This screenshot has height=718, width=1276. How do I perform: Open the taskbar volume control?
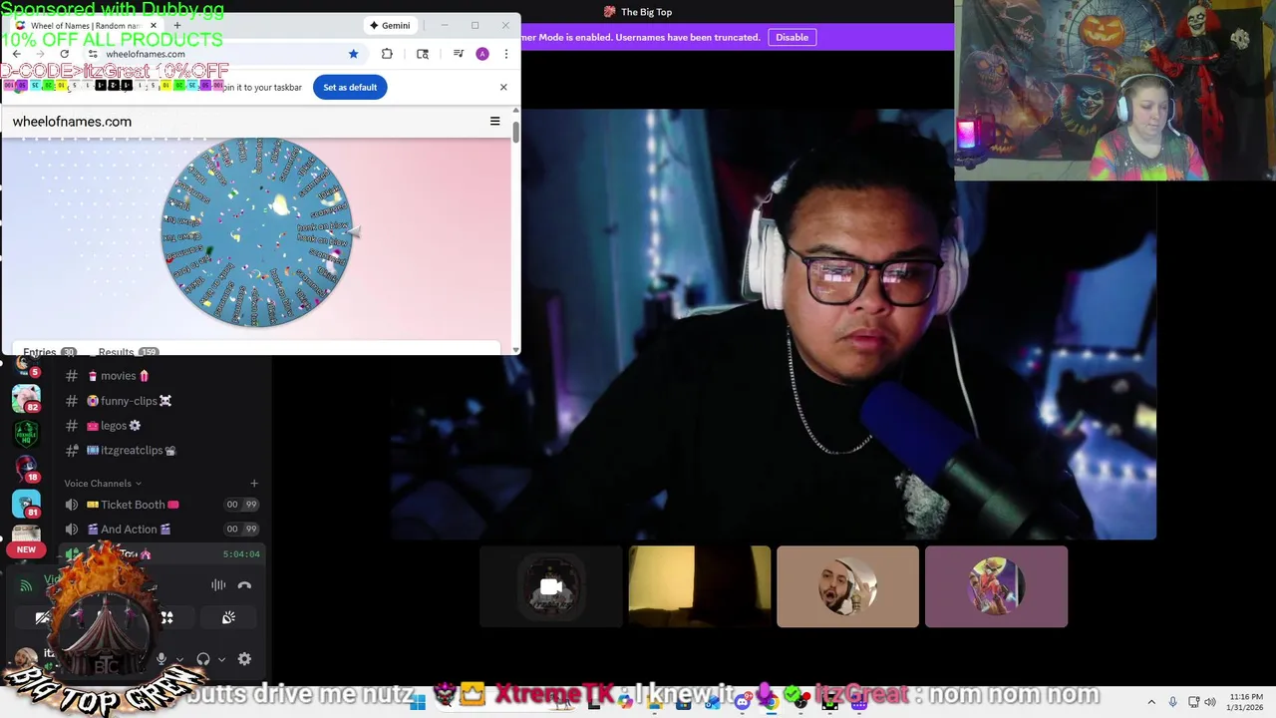click(x=1210, y=702)
